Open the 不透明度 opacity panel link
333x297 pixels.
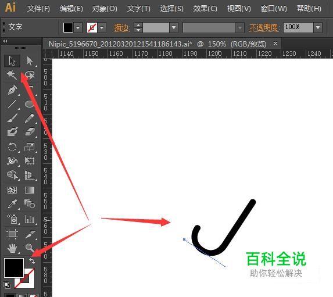pos(263,28)
